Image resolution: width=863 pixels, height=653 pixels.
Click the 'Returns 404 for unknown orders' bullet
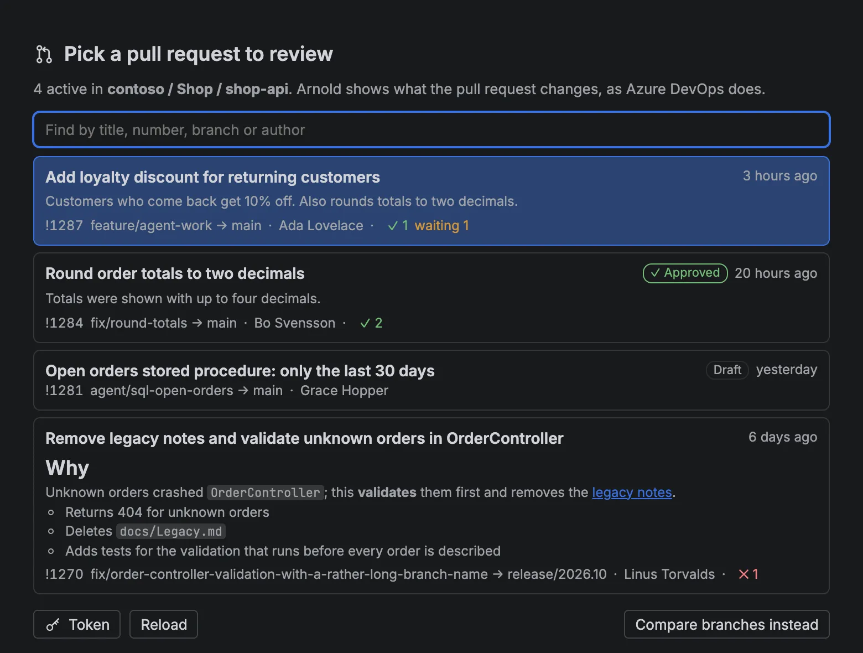pyautogui.click(x=167, y=512)
